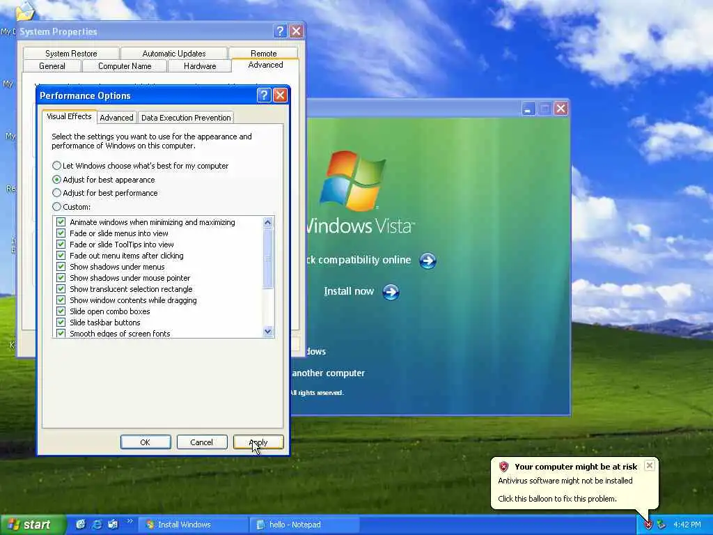Click the Windows Vista flag logo

pyautogui.click(x=353, y=181)
